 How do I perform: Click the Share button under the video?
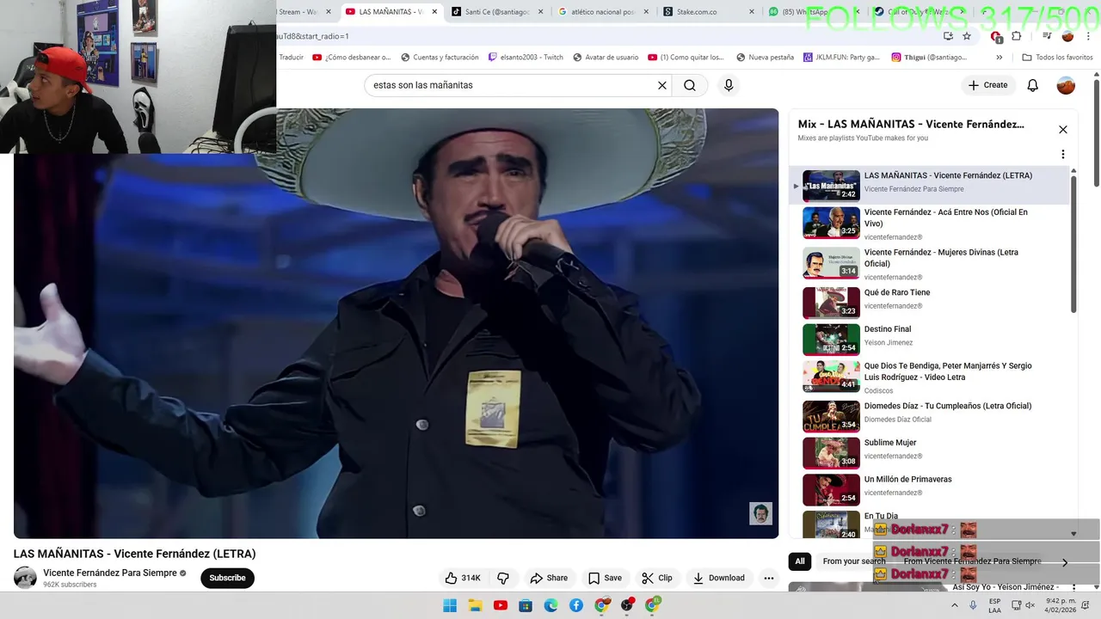point(549,578)
